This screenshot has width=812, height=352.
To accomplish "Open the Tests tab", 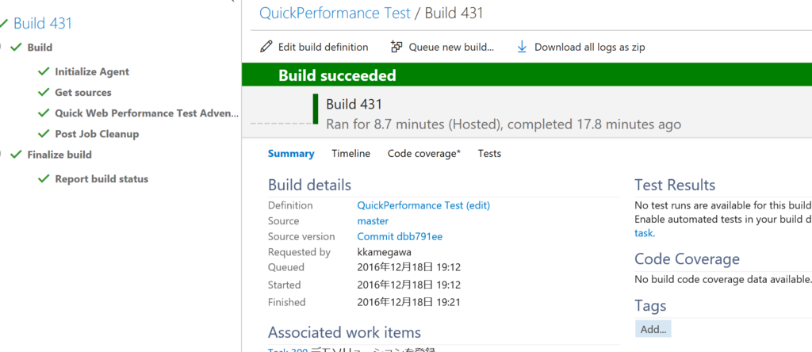I will point(489,153).
